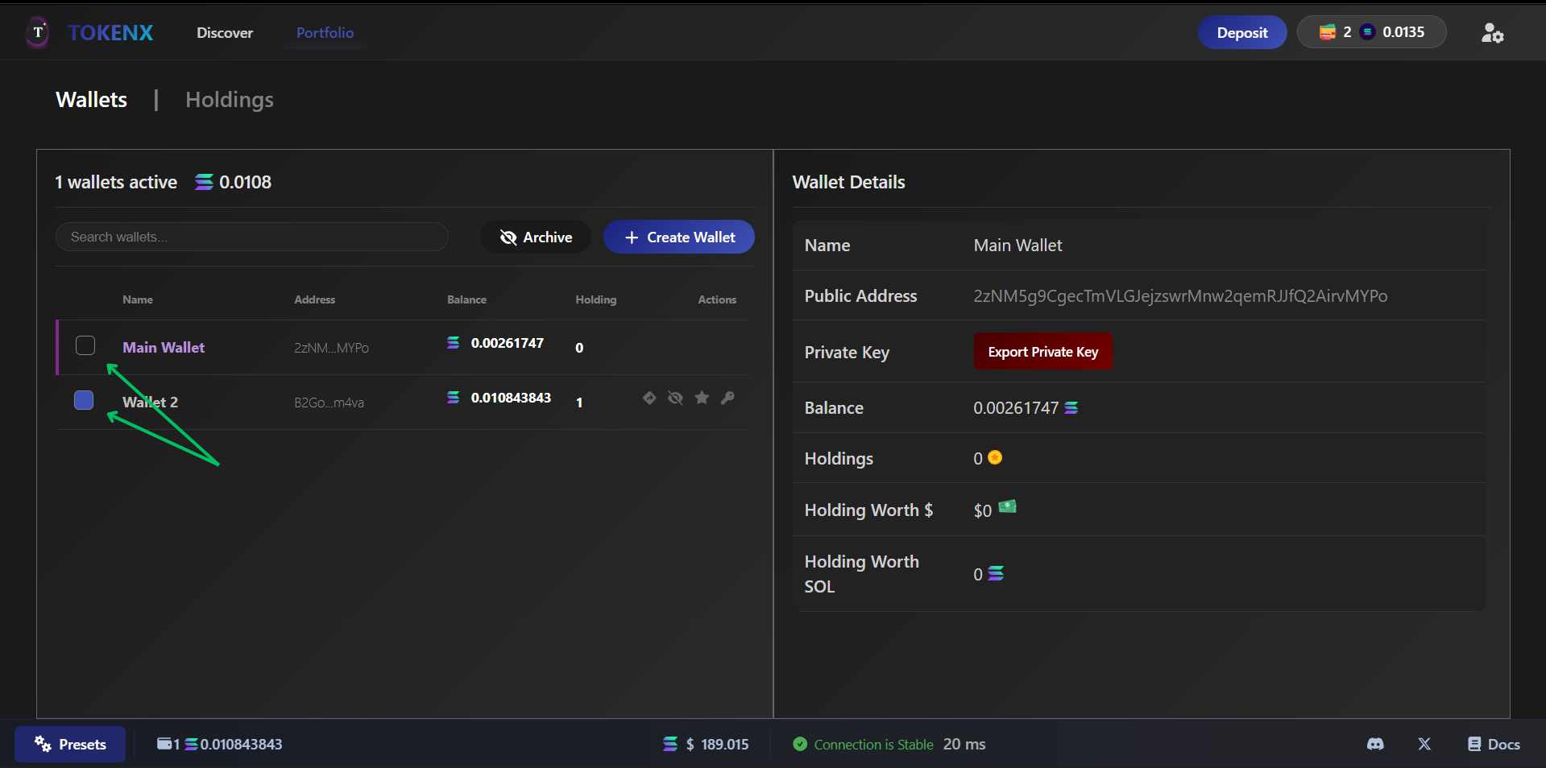Open the X social icon in footer

[1424, 744]
